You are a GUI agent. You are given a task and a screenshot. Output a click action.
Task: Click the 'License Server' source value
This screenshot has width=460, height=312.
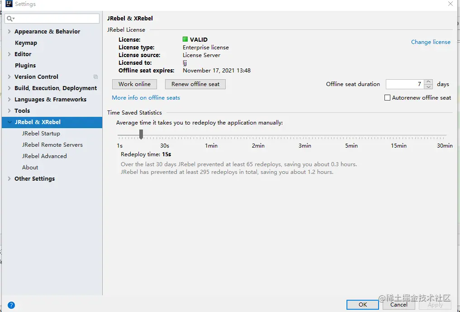[201, 55]
